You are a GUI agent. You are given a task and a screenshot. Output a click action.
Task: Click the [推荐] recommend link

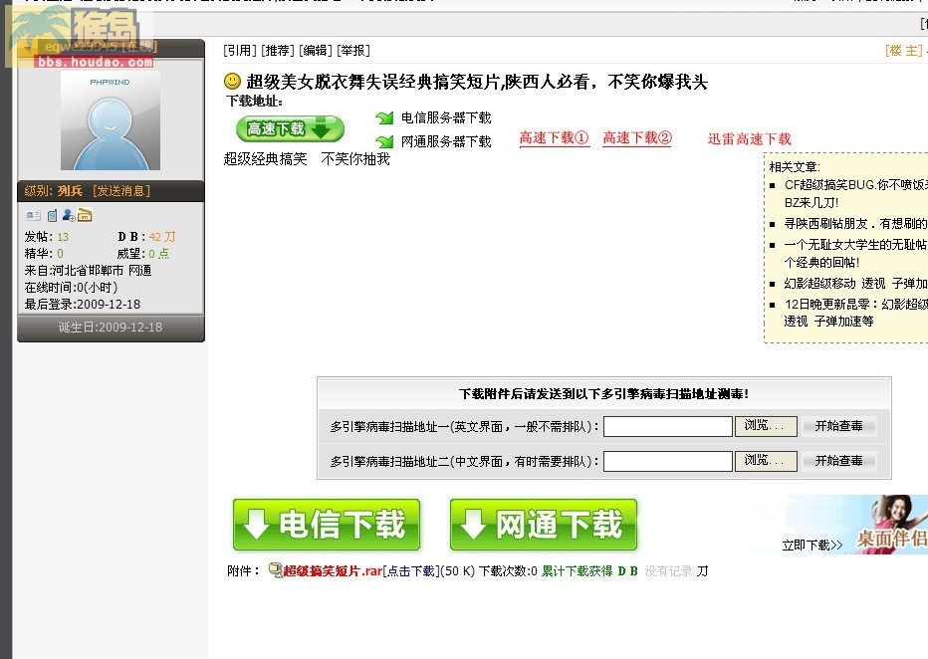coord(278,51)
